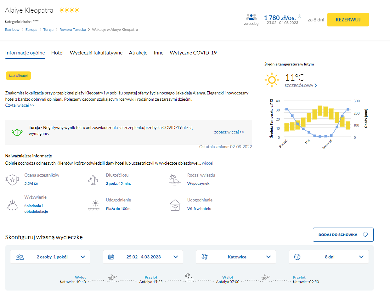Image resolution: width=390 pixels, height=294 pixels.
Task: Switch to the Wycieczki fakultatywne tab
Action: (x=96, y=53)
